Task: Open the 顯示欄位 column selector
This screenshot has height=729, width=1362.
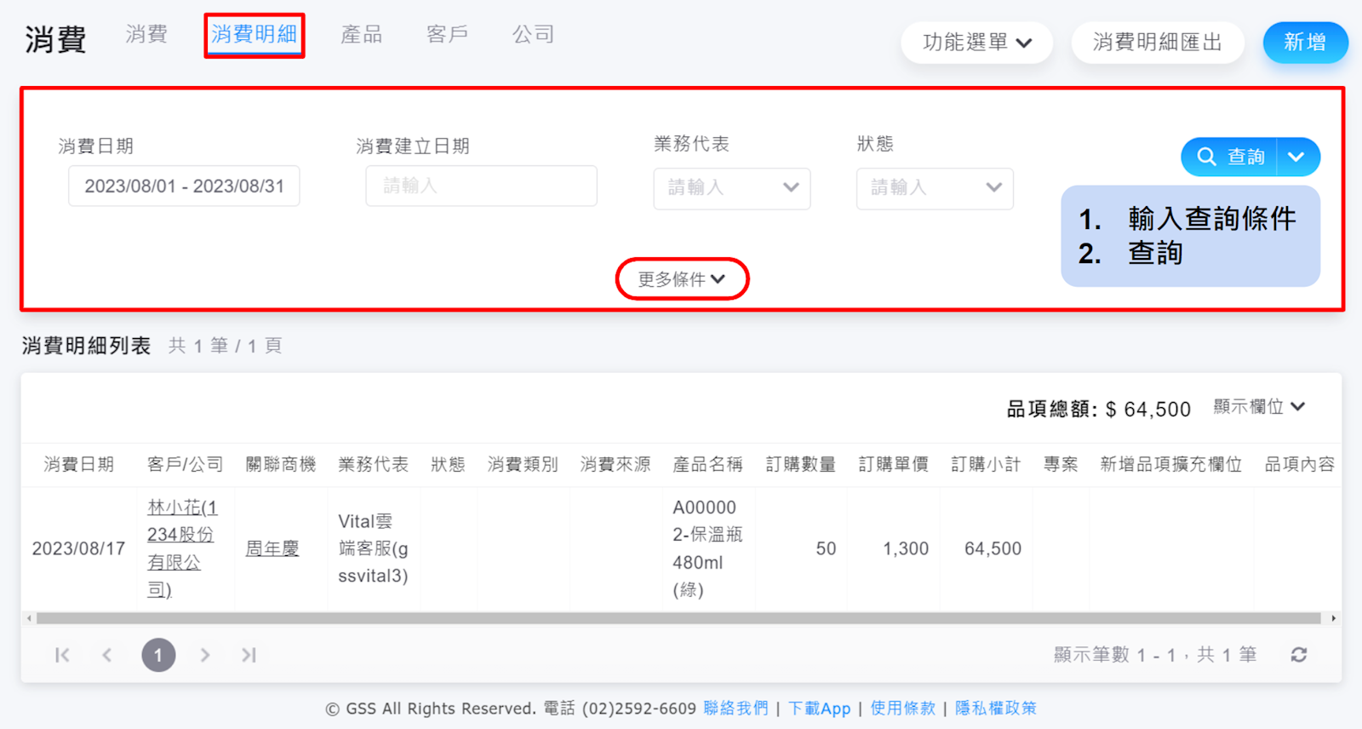Action: click(1258, 407)
